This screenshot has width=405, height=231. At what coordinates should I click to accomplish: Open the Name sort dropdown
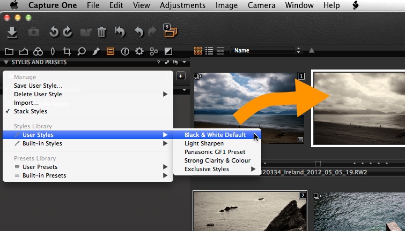266,50
